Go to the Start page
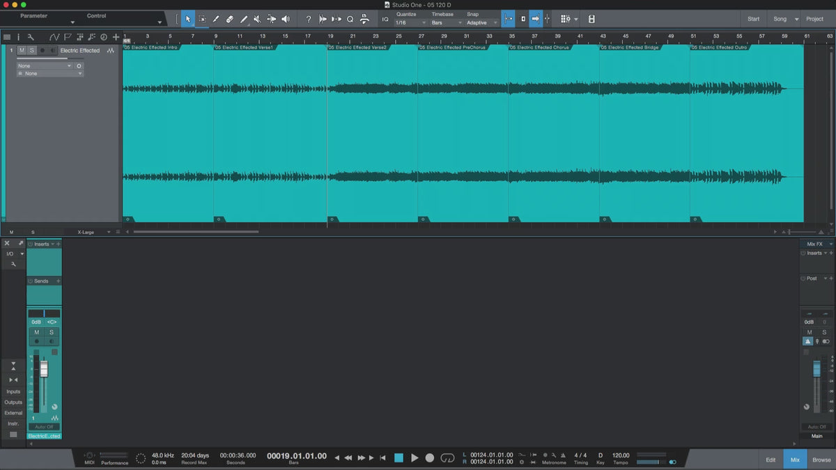Image resolution: width=836 pixels, height=470 pixels. point(753,19)
